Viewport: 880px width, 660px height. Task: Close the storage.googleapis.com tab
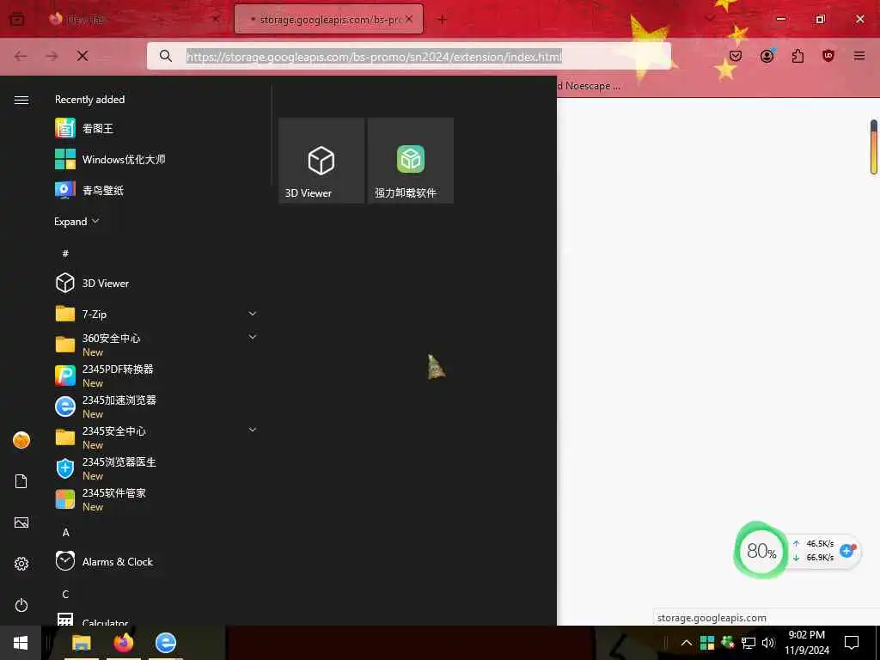pos(409,19)
